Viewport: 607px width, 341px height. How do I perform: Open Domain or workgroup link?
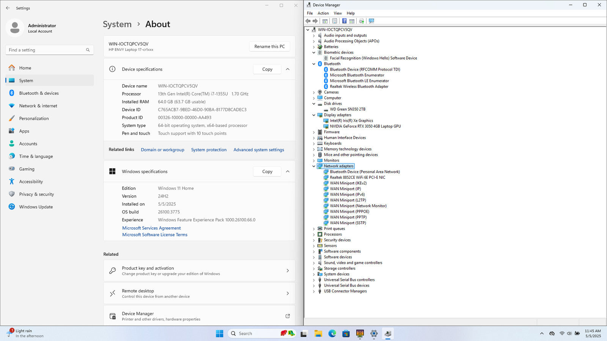162,150
